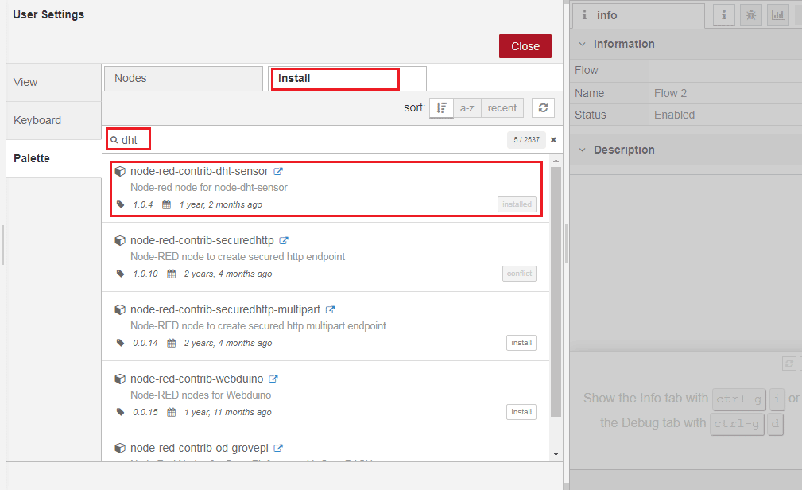Image resolution: width=802 pixels, height=490 pixels.
Task: Open the dashboard chart sidebar tab icon
Action: point(778,15)
